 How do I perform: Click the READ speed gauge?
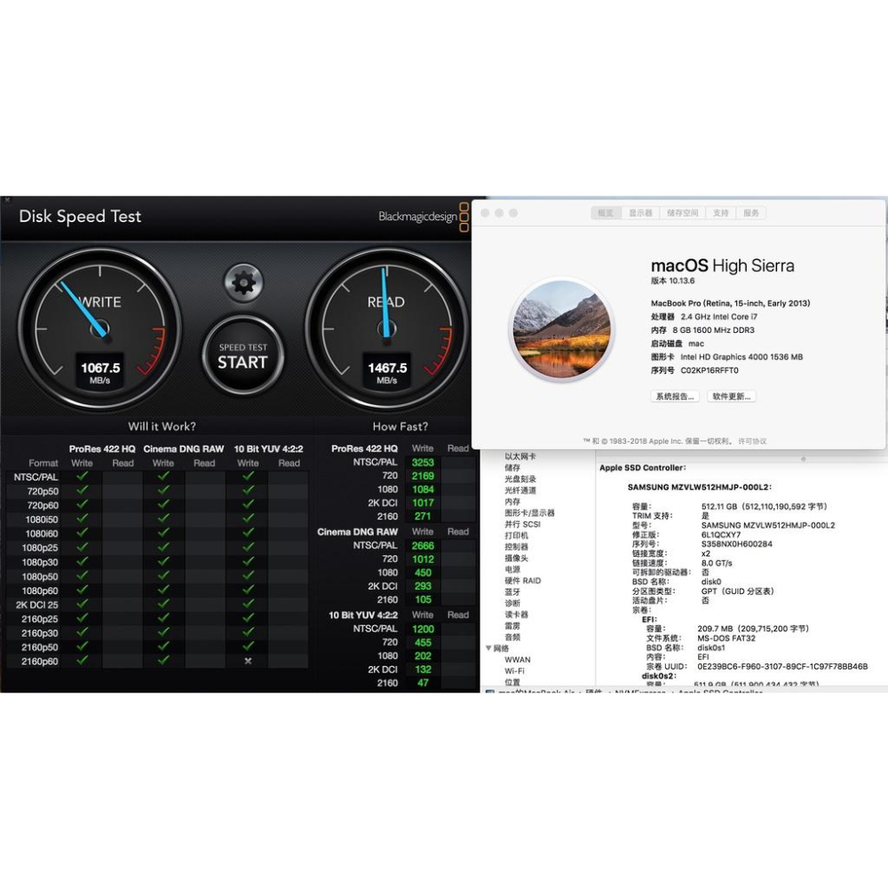pos(387,329)
